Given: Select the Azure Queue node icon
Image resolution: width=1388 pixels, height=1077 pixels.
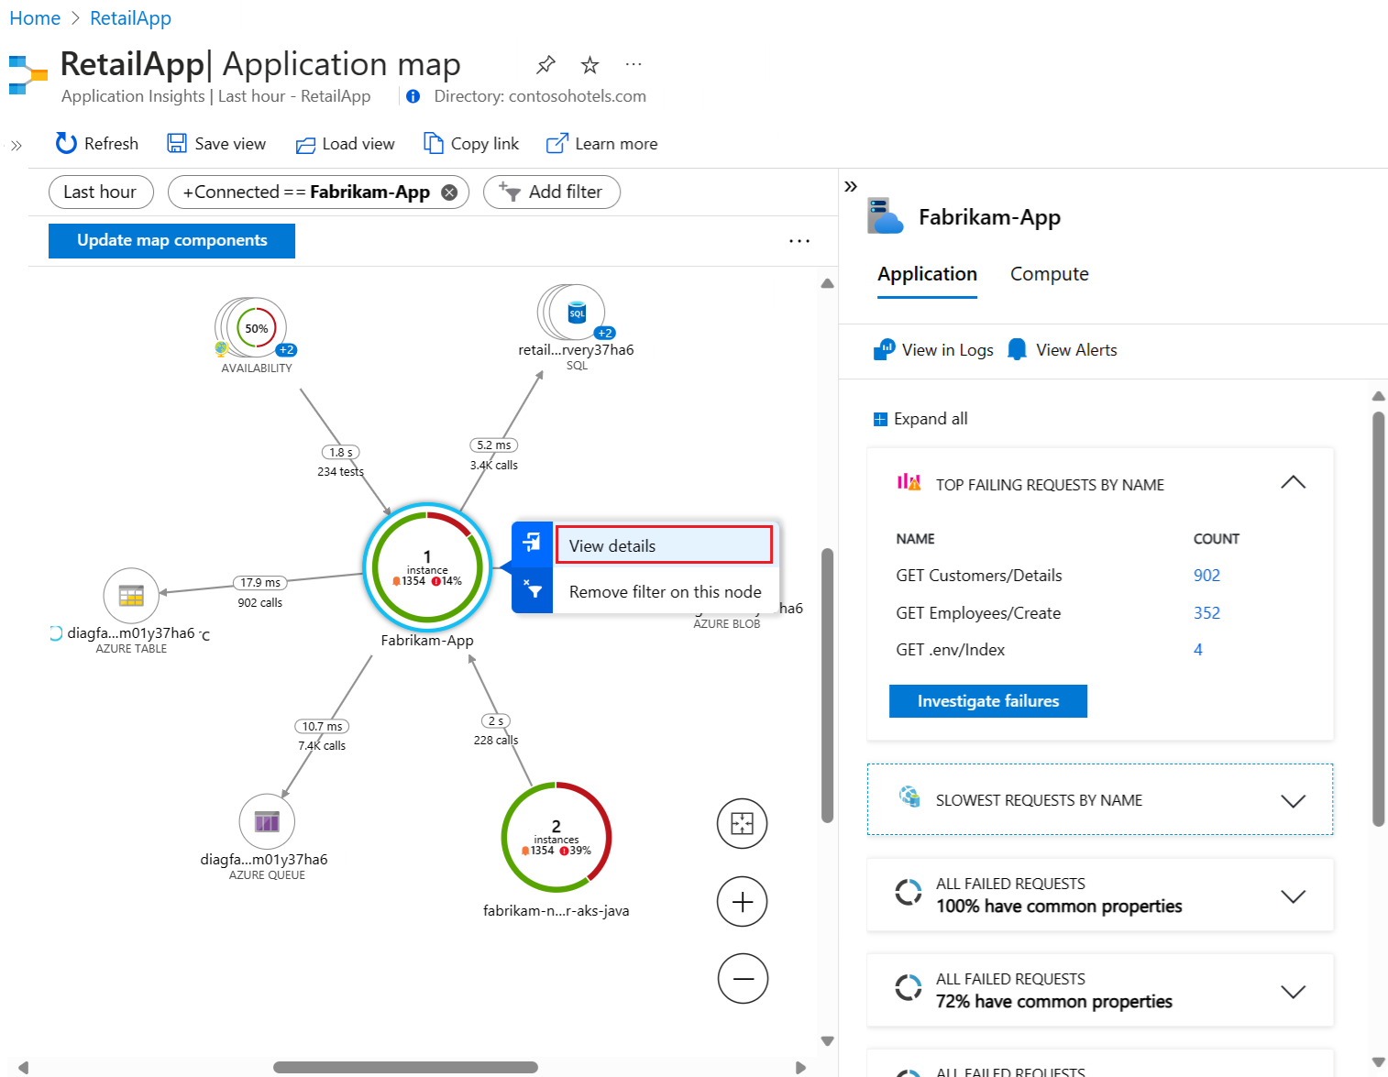Looking at the screenshot, I should tap(267, 821).
